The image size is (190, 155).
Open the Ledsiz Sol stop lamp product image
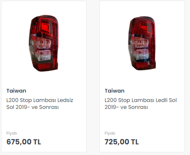tap(44, 43)
